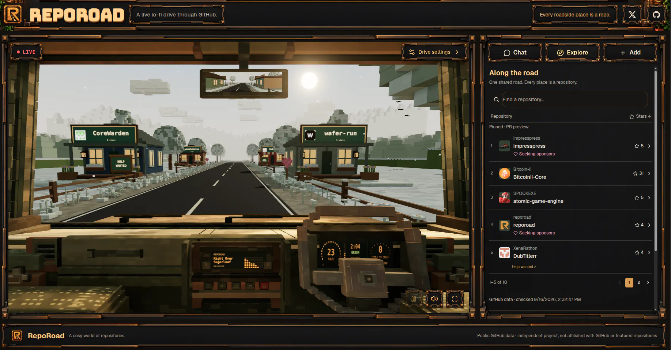Click the previous page arrow
Image resolution: width=671 pixels, height=350 pixels.
pyautogui.click(x=619, y=282)
